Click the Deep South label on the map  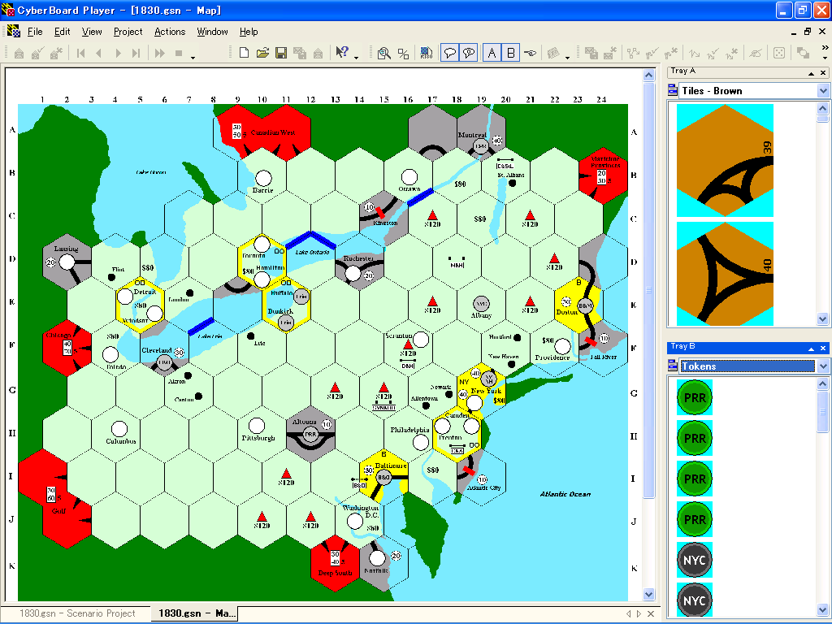pyautogui.click(x=335, y=573)
